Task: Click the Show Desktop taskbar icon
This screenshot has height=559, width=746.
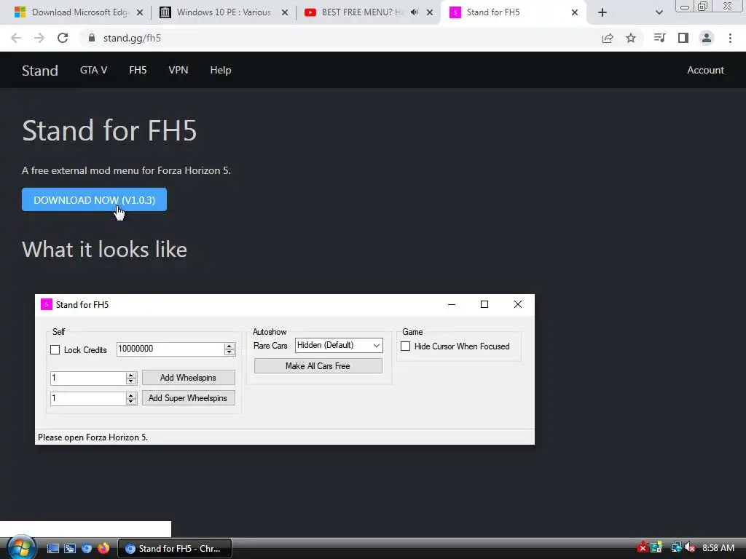Action: click(53, 549)
